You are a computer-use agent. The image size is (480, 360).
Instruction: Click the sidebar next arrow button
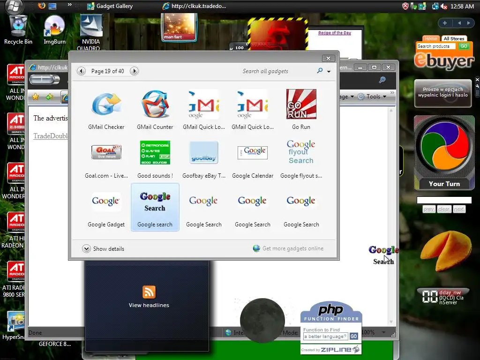click(x=468, y=23)
